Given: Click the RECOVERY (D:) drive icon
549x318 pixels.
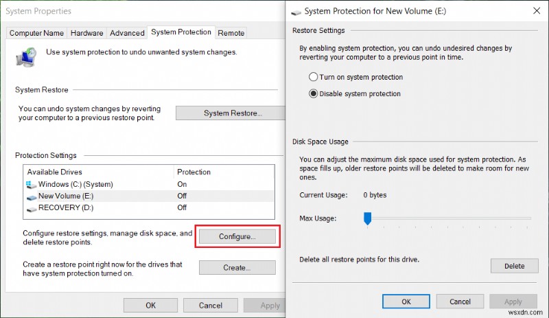Looking at the screenshot, I should 32,208.
